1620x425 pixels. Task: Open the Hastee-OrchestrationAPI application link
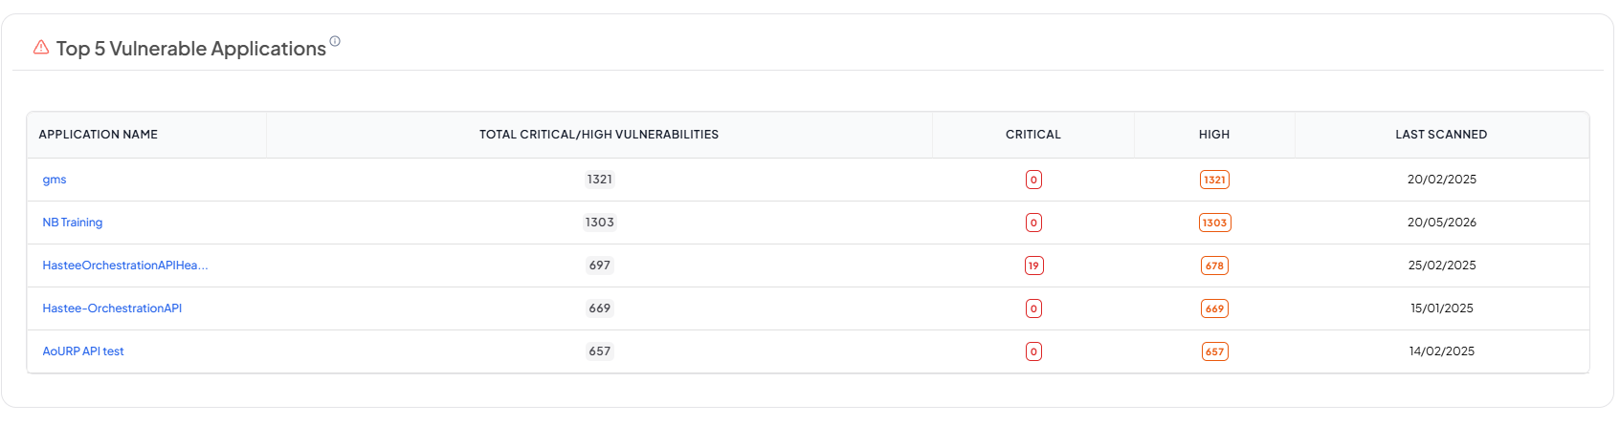click(112, 308)
